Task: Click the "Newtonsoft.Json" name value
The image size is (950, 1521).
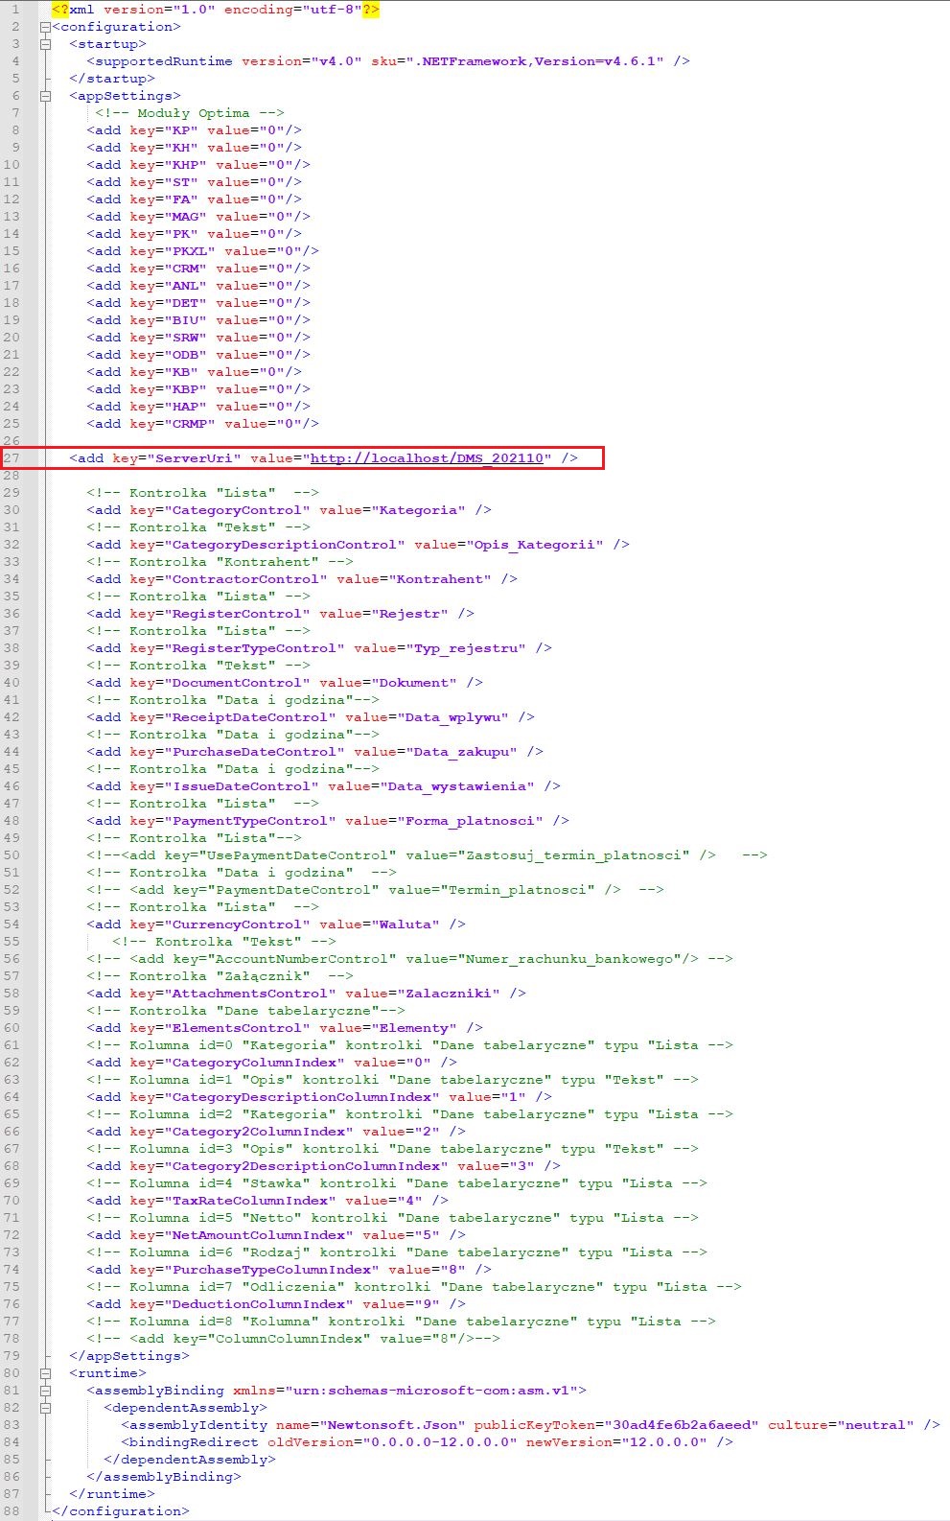Action: tap(393, 1425)
